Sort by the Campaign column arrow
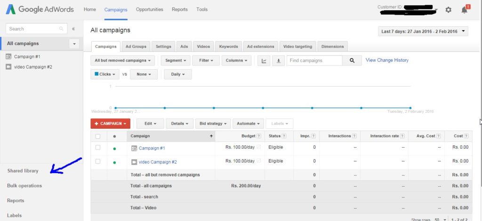482x221 pixels. (211, 136)
